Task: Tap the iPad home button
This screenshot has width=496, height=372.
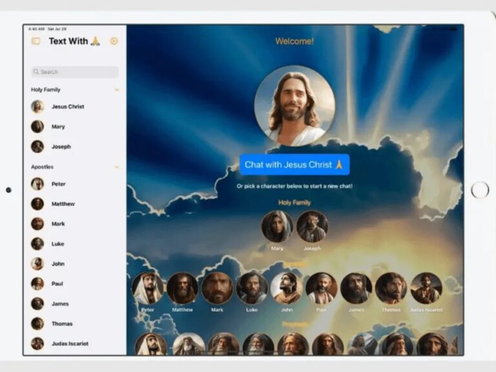Action: coord(480,190)
